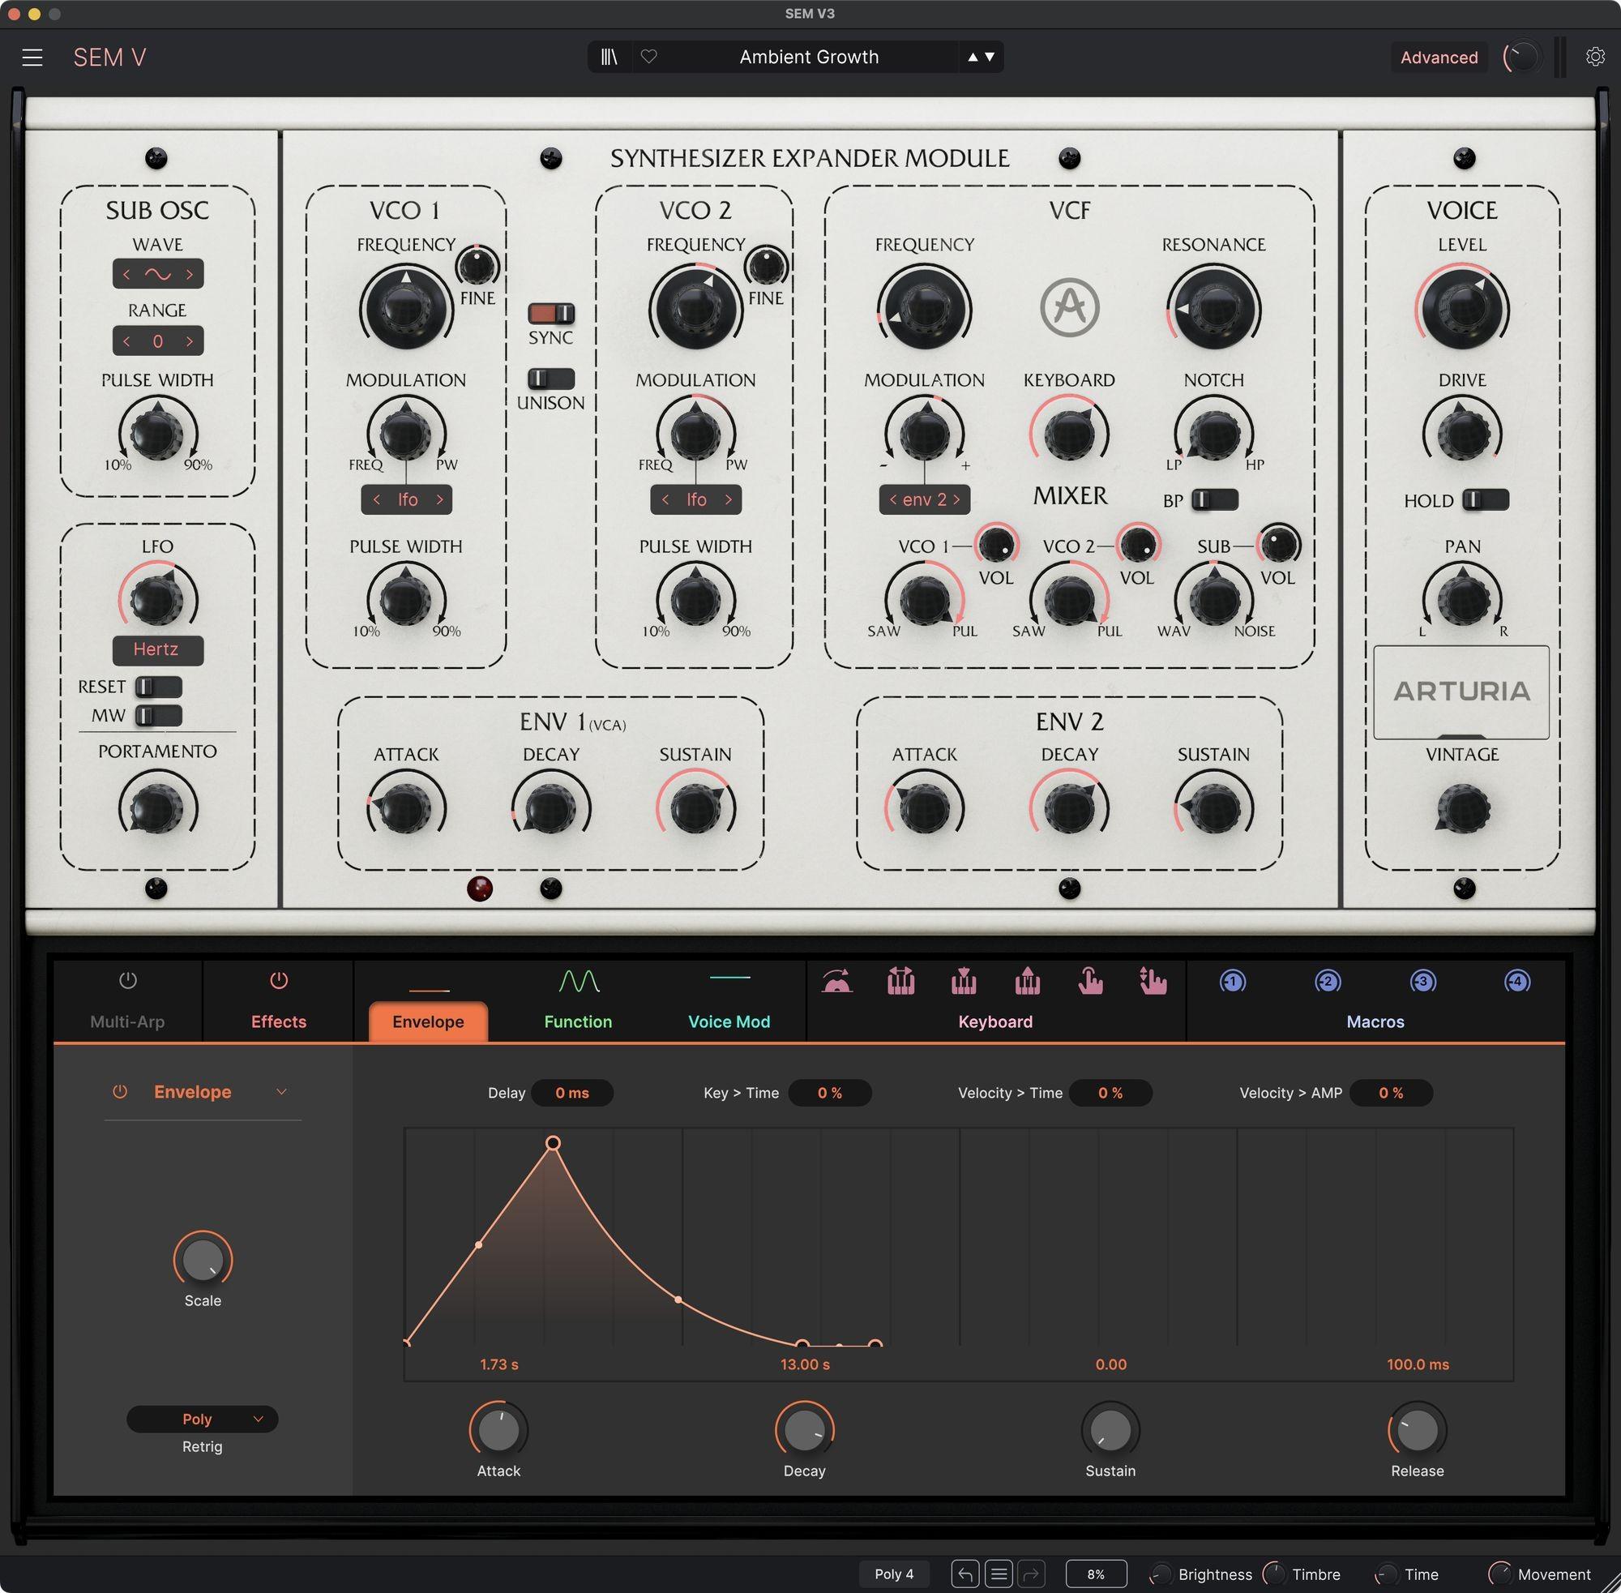Change the Poly retrig mode dropdown
Screen dimensions: 1621x1593
coord(202,1419)
